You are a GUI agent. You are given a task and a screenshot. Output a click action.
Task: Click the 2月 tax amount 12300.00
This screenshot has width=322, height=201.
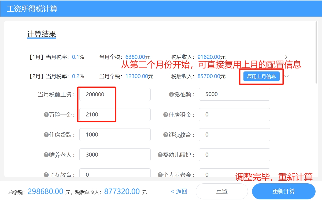137,76
